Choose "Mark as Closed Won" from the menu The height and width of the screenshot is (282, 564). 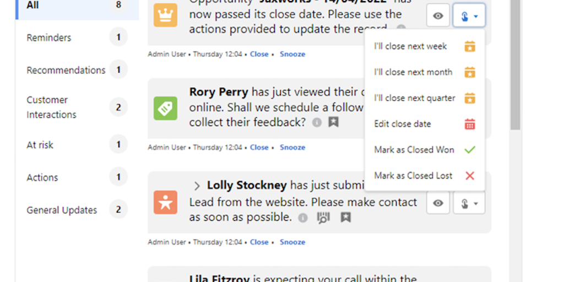(414, 150)
